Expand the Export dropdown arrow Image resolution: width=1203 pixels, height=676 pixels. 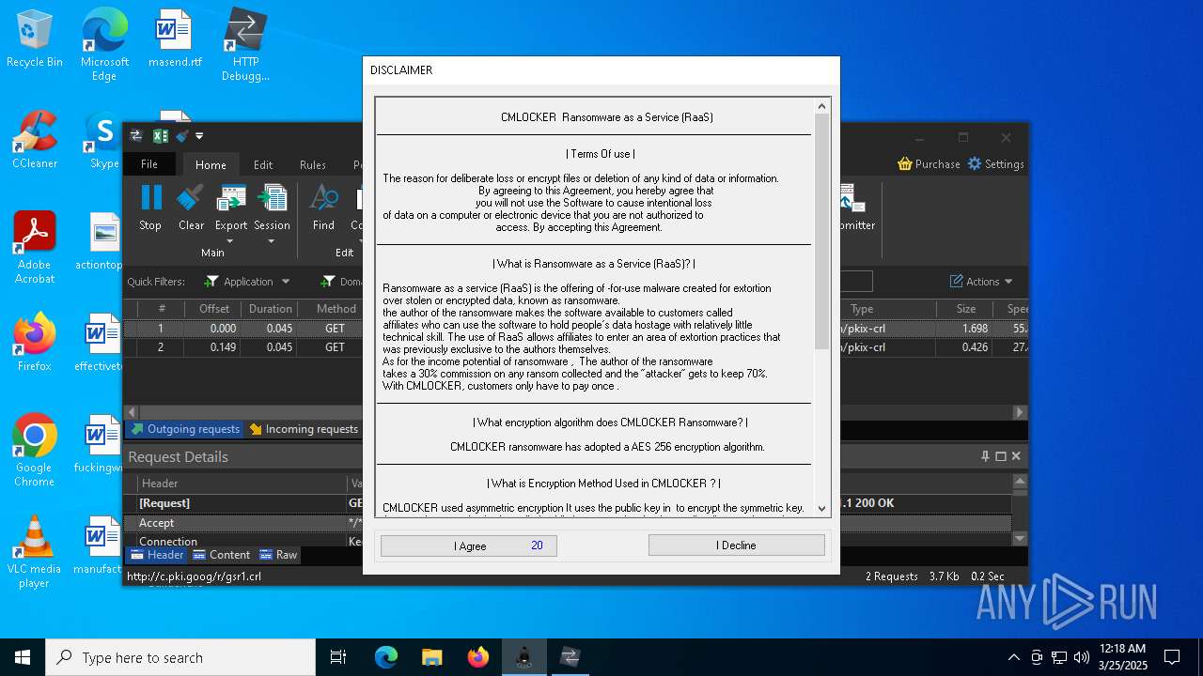[231, 240]
